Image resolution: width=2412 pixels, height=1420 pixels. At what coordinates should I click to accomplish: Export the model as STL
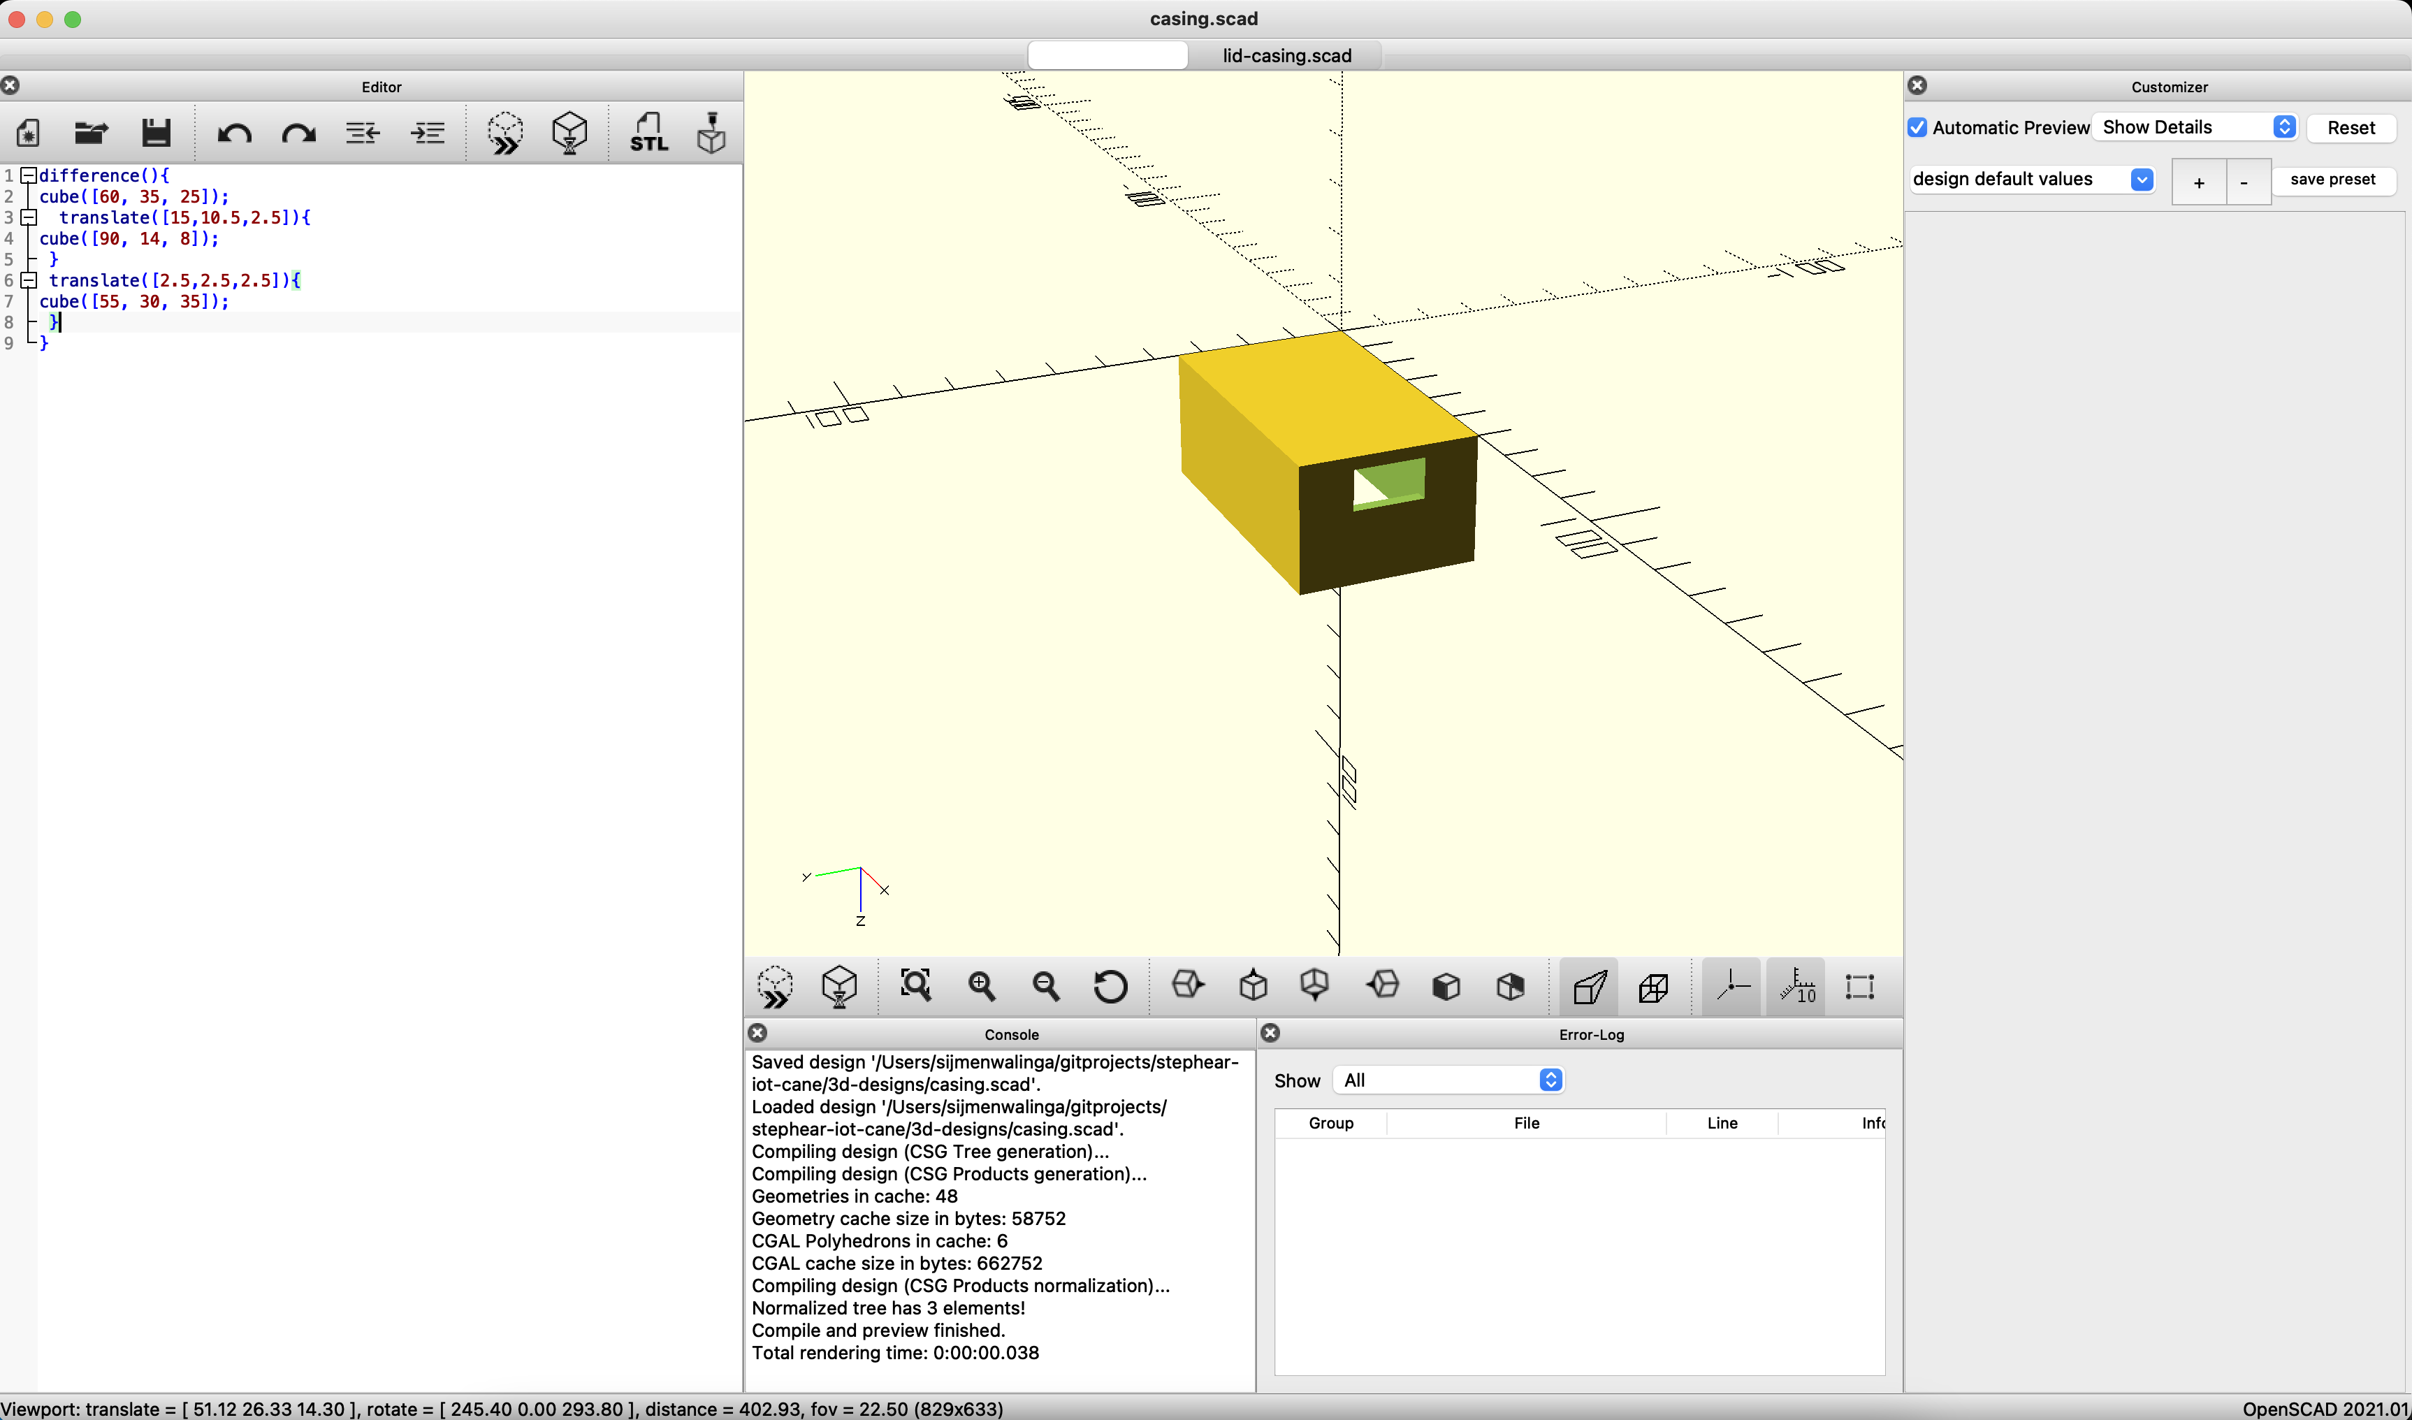point(649,132)
